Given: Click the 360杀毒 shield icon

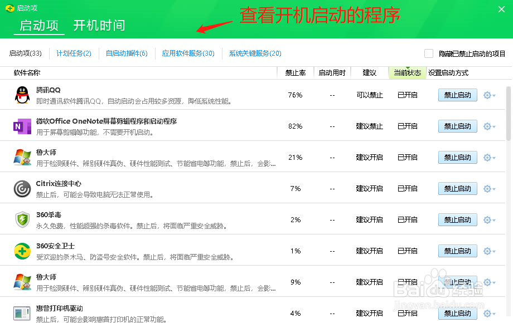Looking at the screenshot, I should 22,219.
